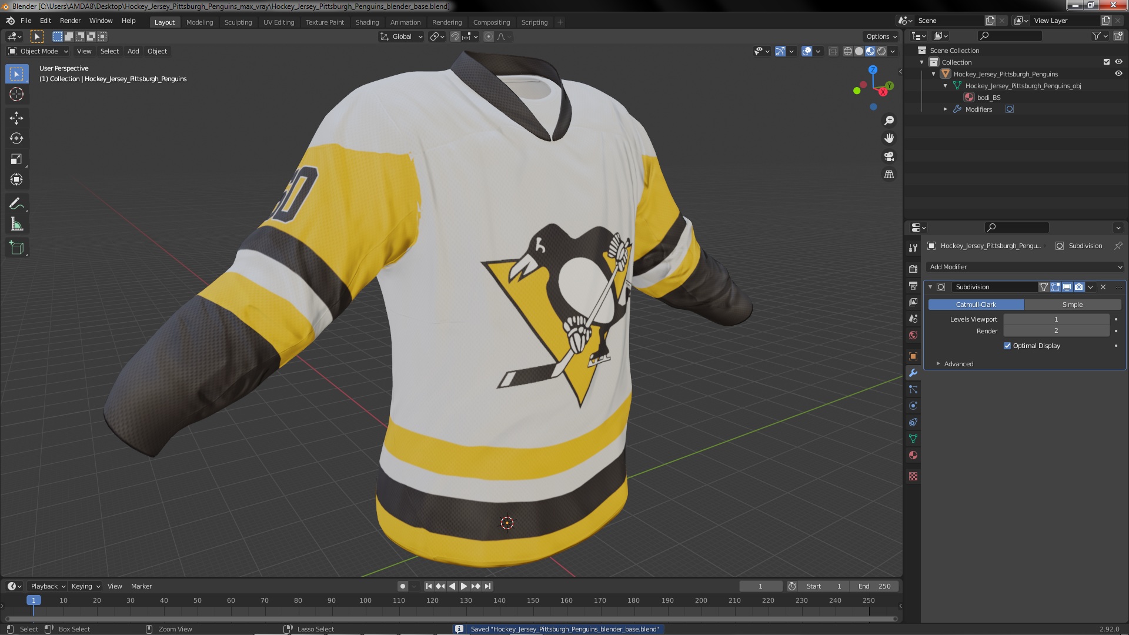The height and width of the screenshot is (635, 1129).
Task: Open the Render menu
Action: pyautogui.click(x=70, y=21)
